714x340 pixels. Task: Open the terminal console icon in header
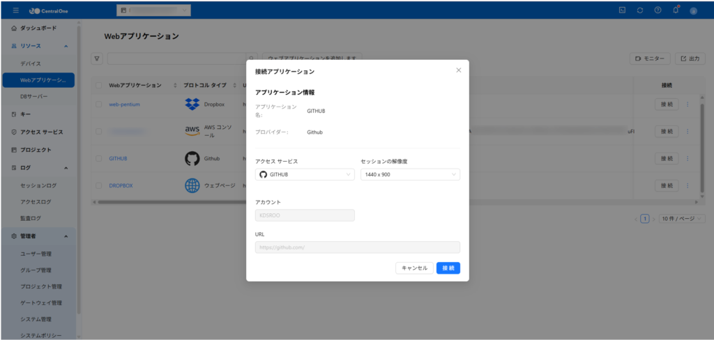622,10
